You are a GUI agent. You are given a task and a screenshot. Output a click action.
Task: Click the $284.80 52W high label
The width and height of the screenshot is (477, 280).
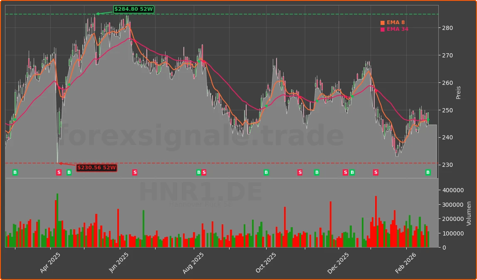coord(133,9)
